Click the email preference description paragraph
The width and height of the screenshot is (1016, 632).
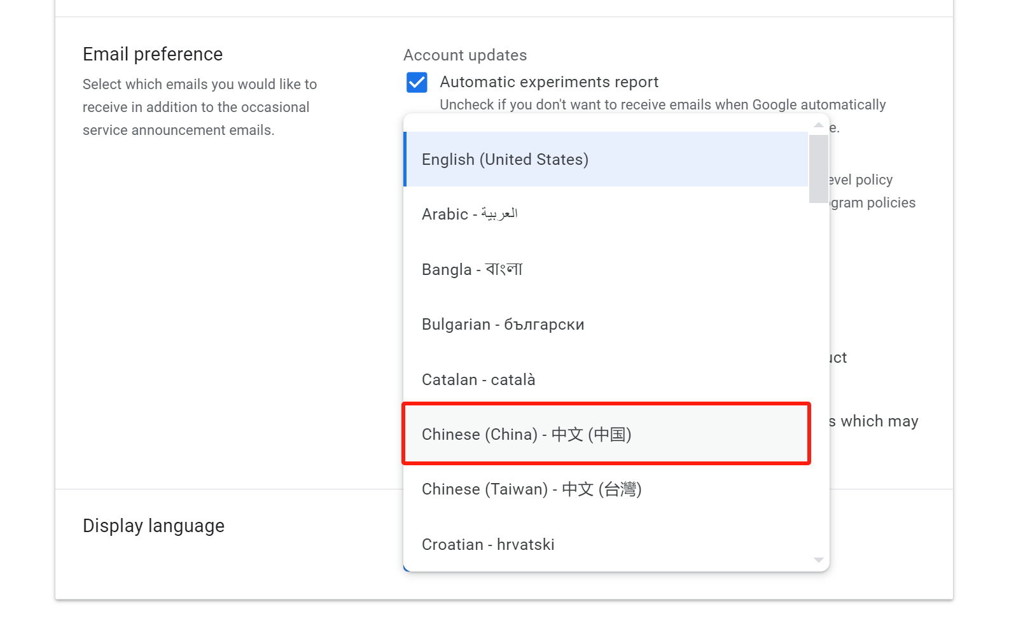pos(199,107)
